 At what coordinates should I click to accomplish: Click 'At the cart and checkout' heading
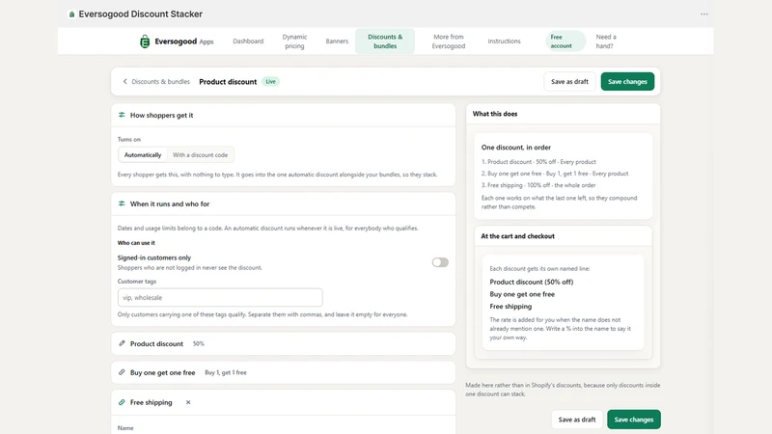tap(517, 236)
